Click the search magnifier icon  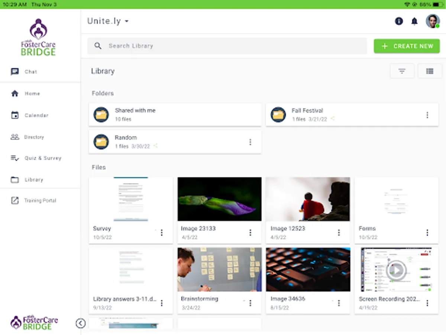coord(98,46)
